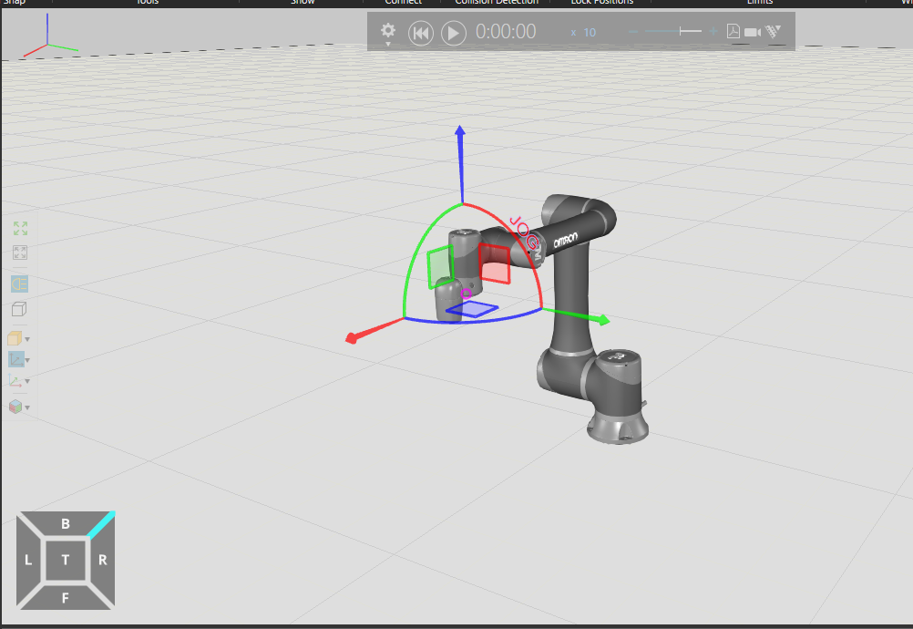
Task: Select the Omron robot base
Action: click(618, 428)
